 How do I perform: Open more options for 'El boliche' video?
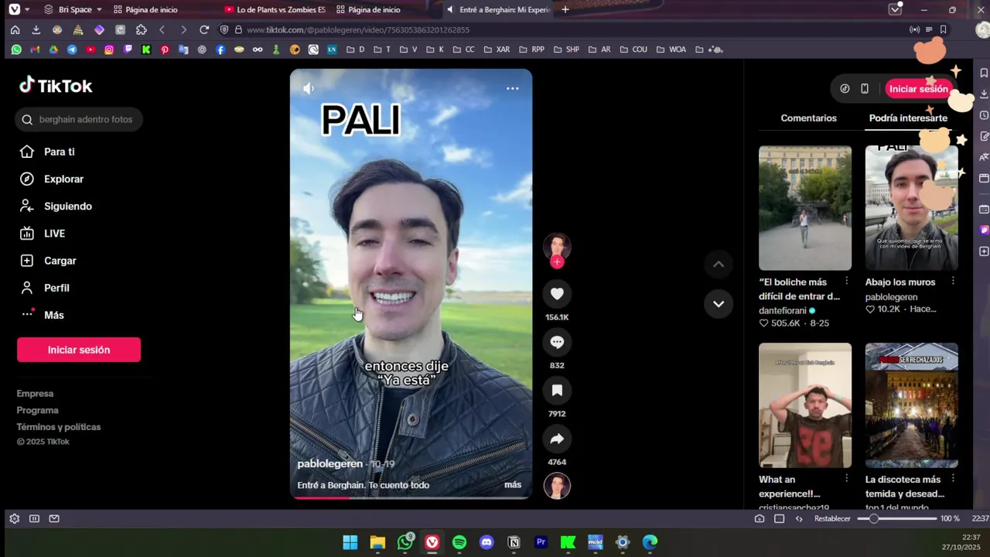(x=846, y=282)
